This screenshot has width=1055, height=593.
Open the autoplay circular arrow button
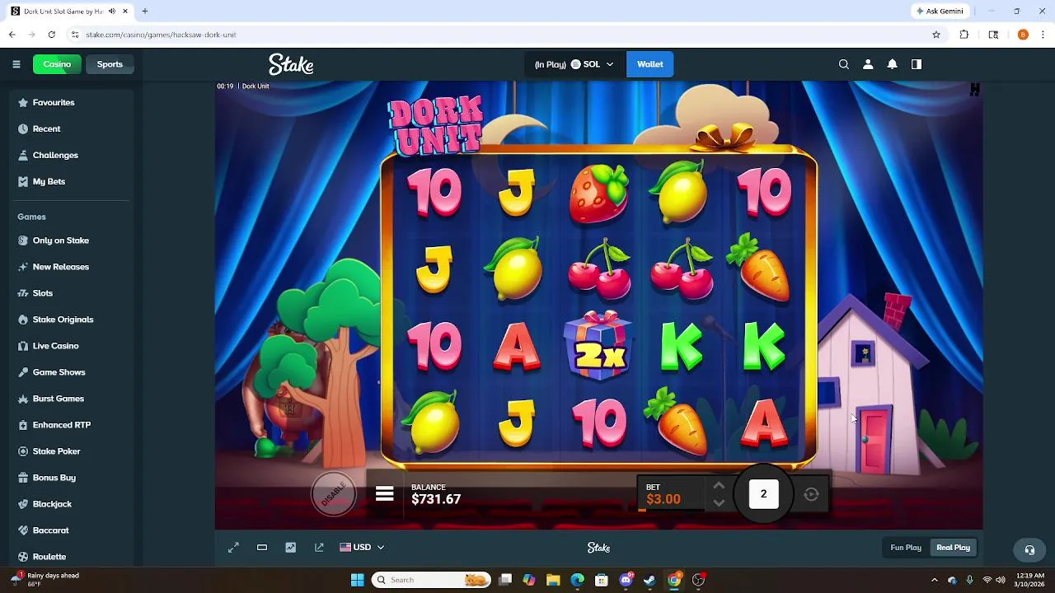811,494
